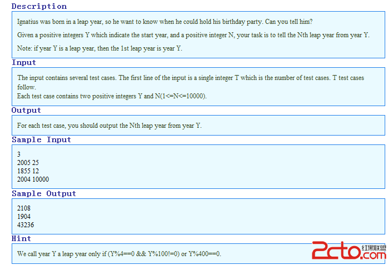Click the Sample Input heading
Screen dimensions: 388x265
tap(41, 139)
